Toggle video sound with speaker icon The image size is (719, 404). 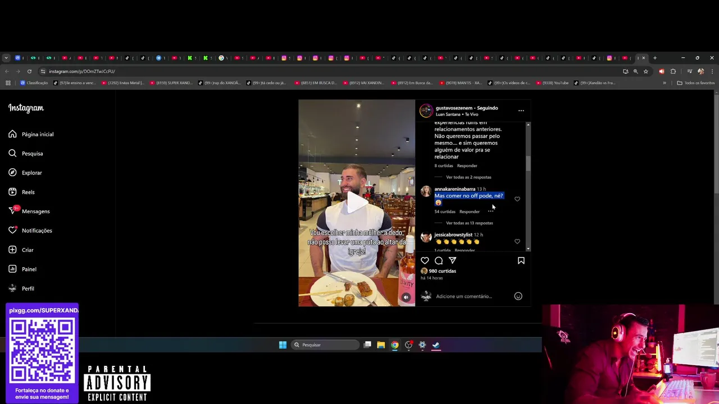pos(406,297)
